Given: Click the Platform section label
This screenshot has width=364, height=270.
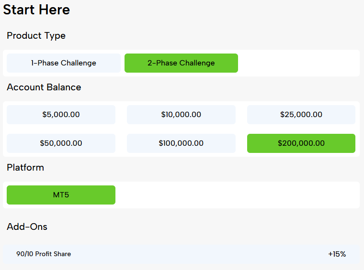Looking at the screenshot, I should [x=25, y=168].
